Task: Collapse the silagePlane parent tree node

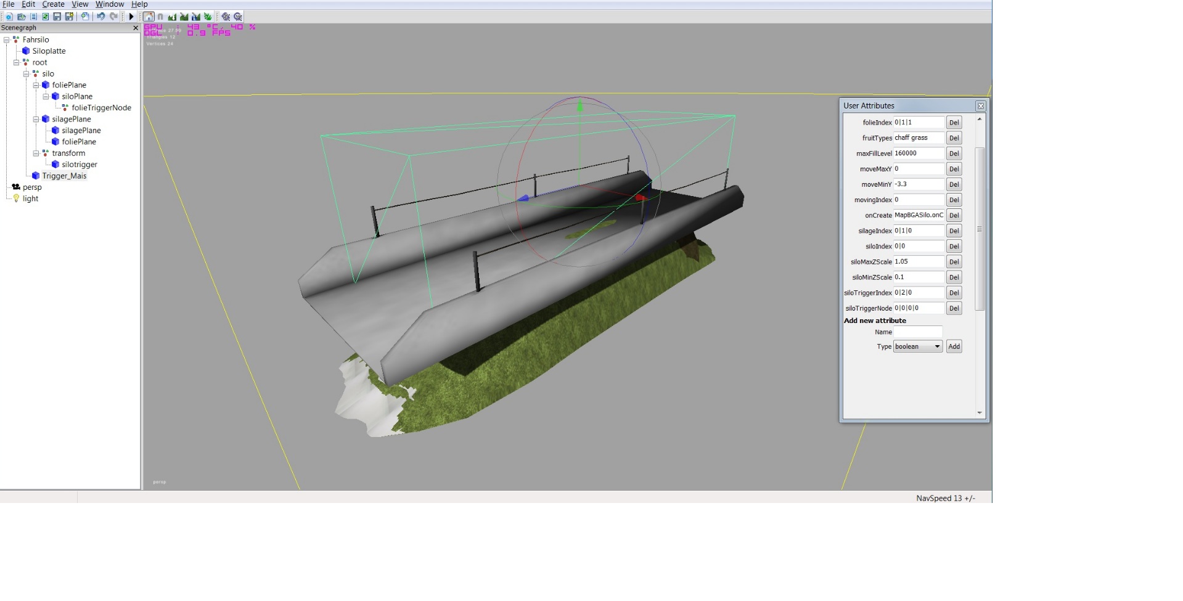Action: 36,120
